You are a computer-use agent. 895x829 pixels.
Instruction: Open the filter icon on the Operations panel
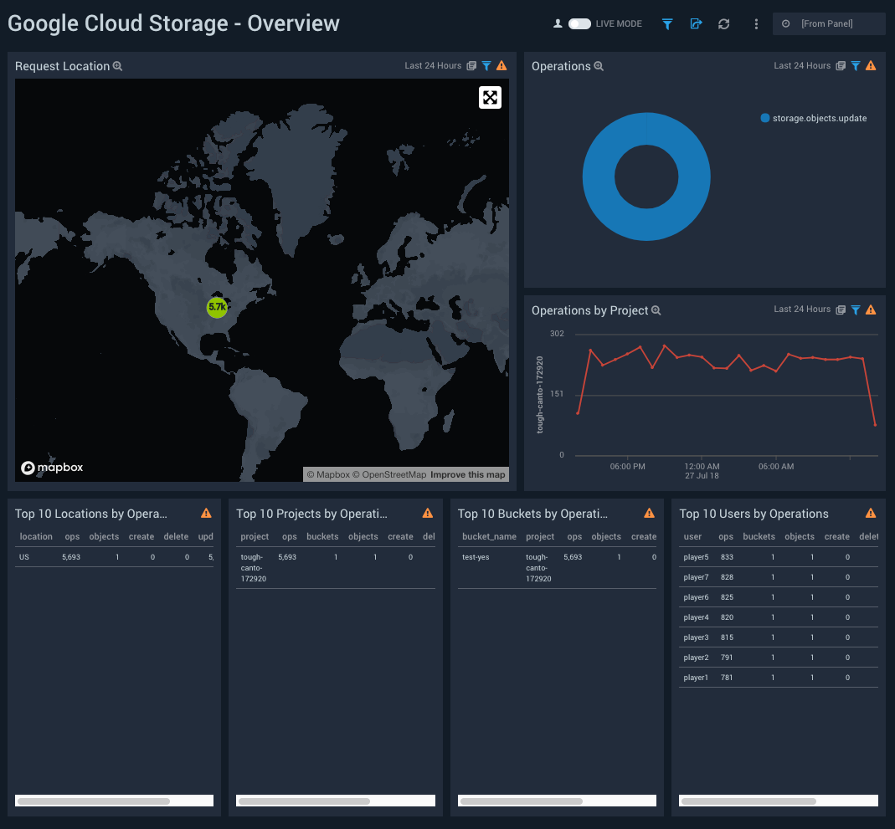point(855,65)
